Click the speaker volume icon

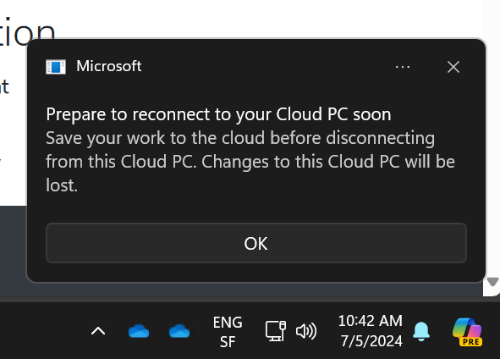306,331
